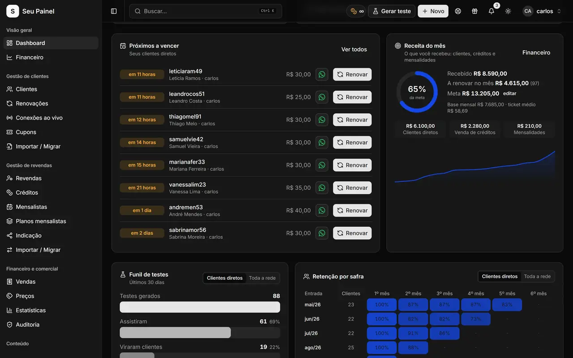Open Auditoria in the sidebar

(51, 324)
